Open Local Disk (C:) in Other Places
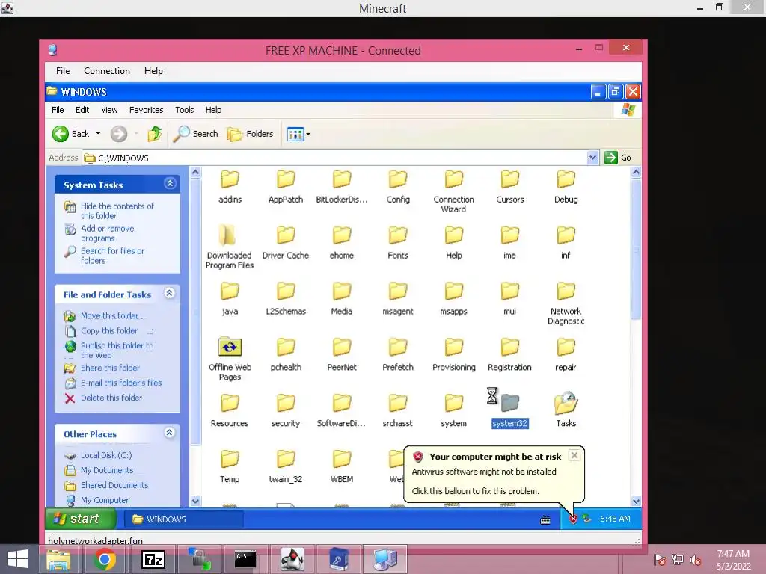 (106, 455)
